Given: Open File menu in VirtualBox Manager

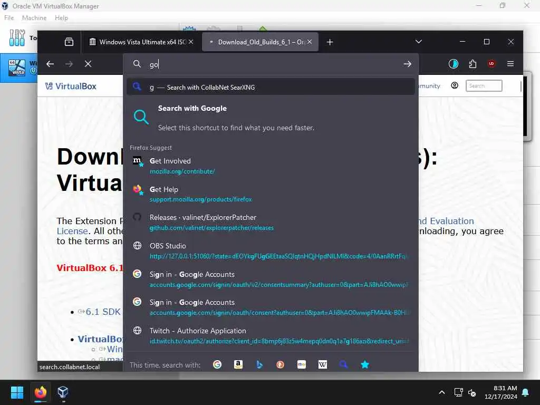Looking at the screenshot, I should point(9,18).
